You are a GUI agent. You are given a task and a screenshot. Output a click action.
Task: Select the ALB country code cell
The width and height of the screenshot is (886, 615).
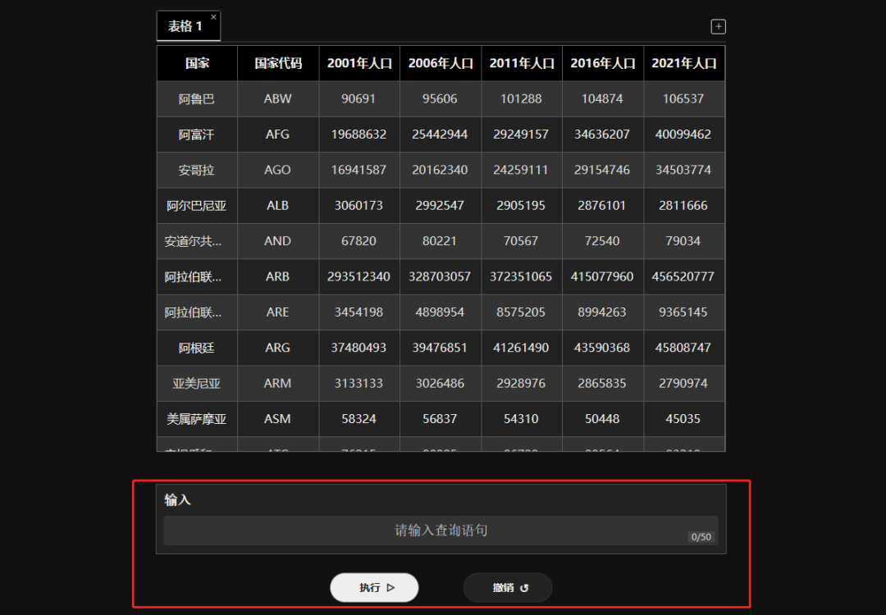(278, 206)
